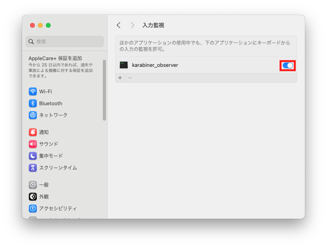This screenshot has height=248, width=327.
Task: Select 外観 label in sidebar
Action: point(44,197)
